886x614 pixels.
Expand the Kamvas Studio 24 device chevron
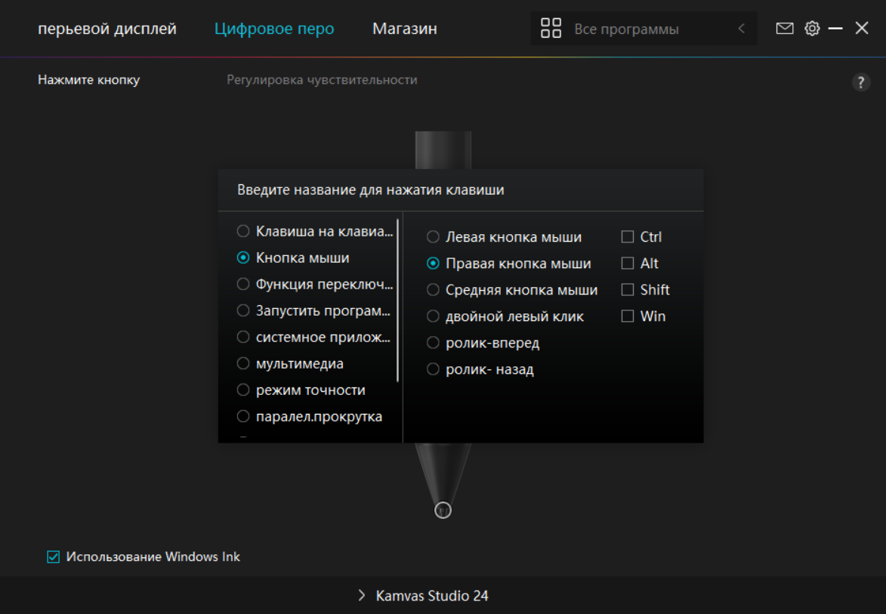pyautogui.click(x=362, y=596)
